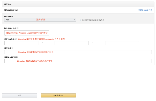The image size is (156, 101).
Task: Click the third sort code box
Action: tap(122, 43)
